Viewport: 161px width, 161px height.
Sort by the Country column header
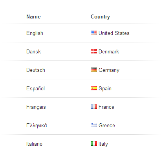pos(100,17)
